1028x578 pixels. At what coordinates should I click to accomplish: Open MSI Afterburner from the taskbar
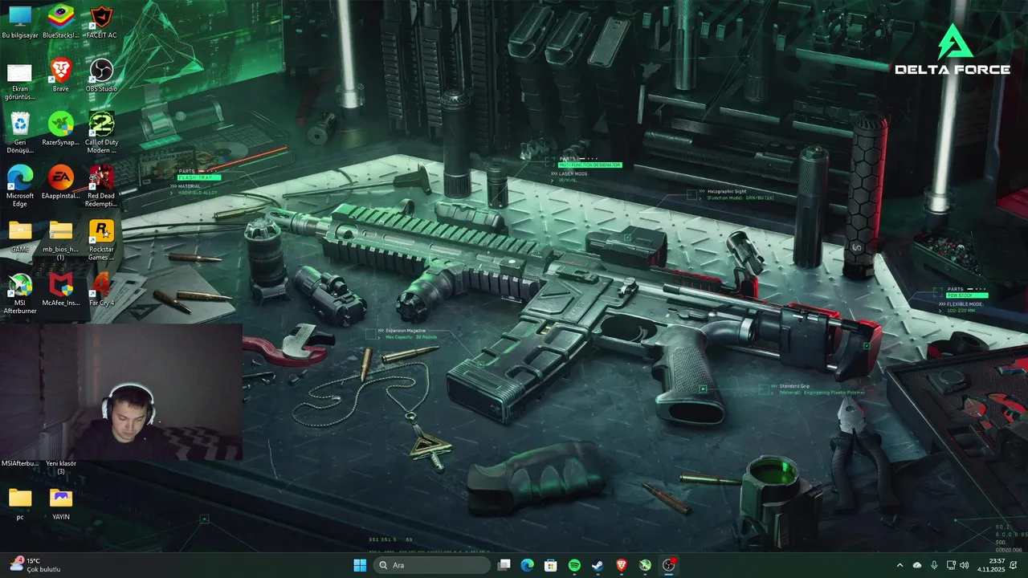point(645,565)
